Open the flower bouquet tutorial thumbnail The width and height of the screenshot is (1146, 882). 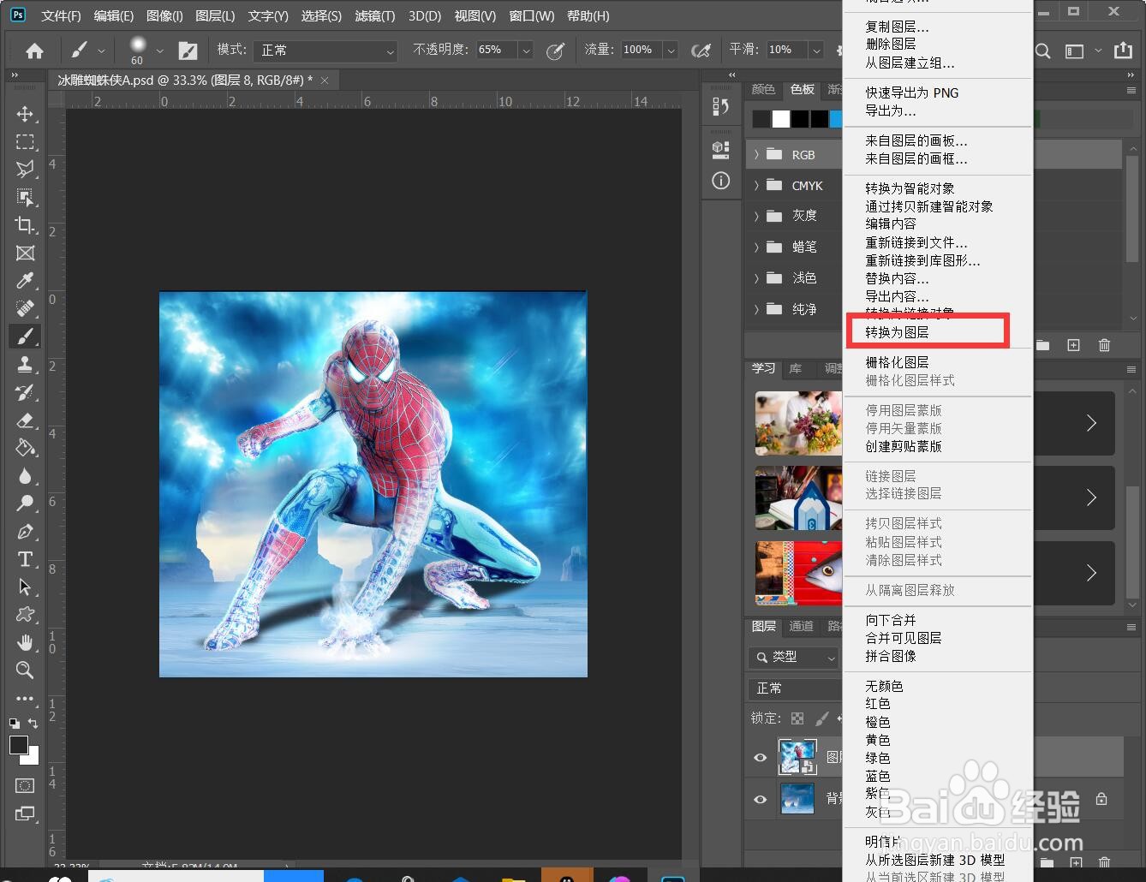click(798, 423)
